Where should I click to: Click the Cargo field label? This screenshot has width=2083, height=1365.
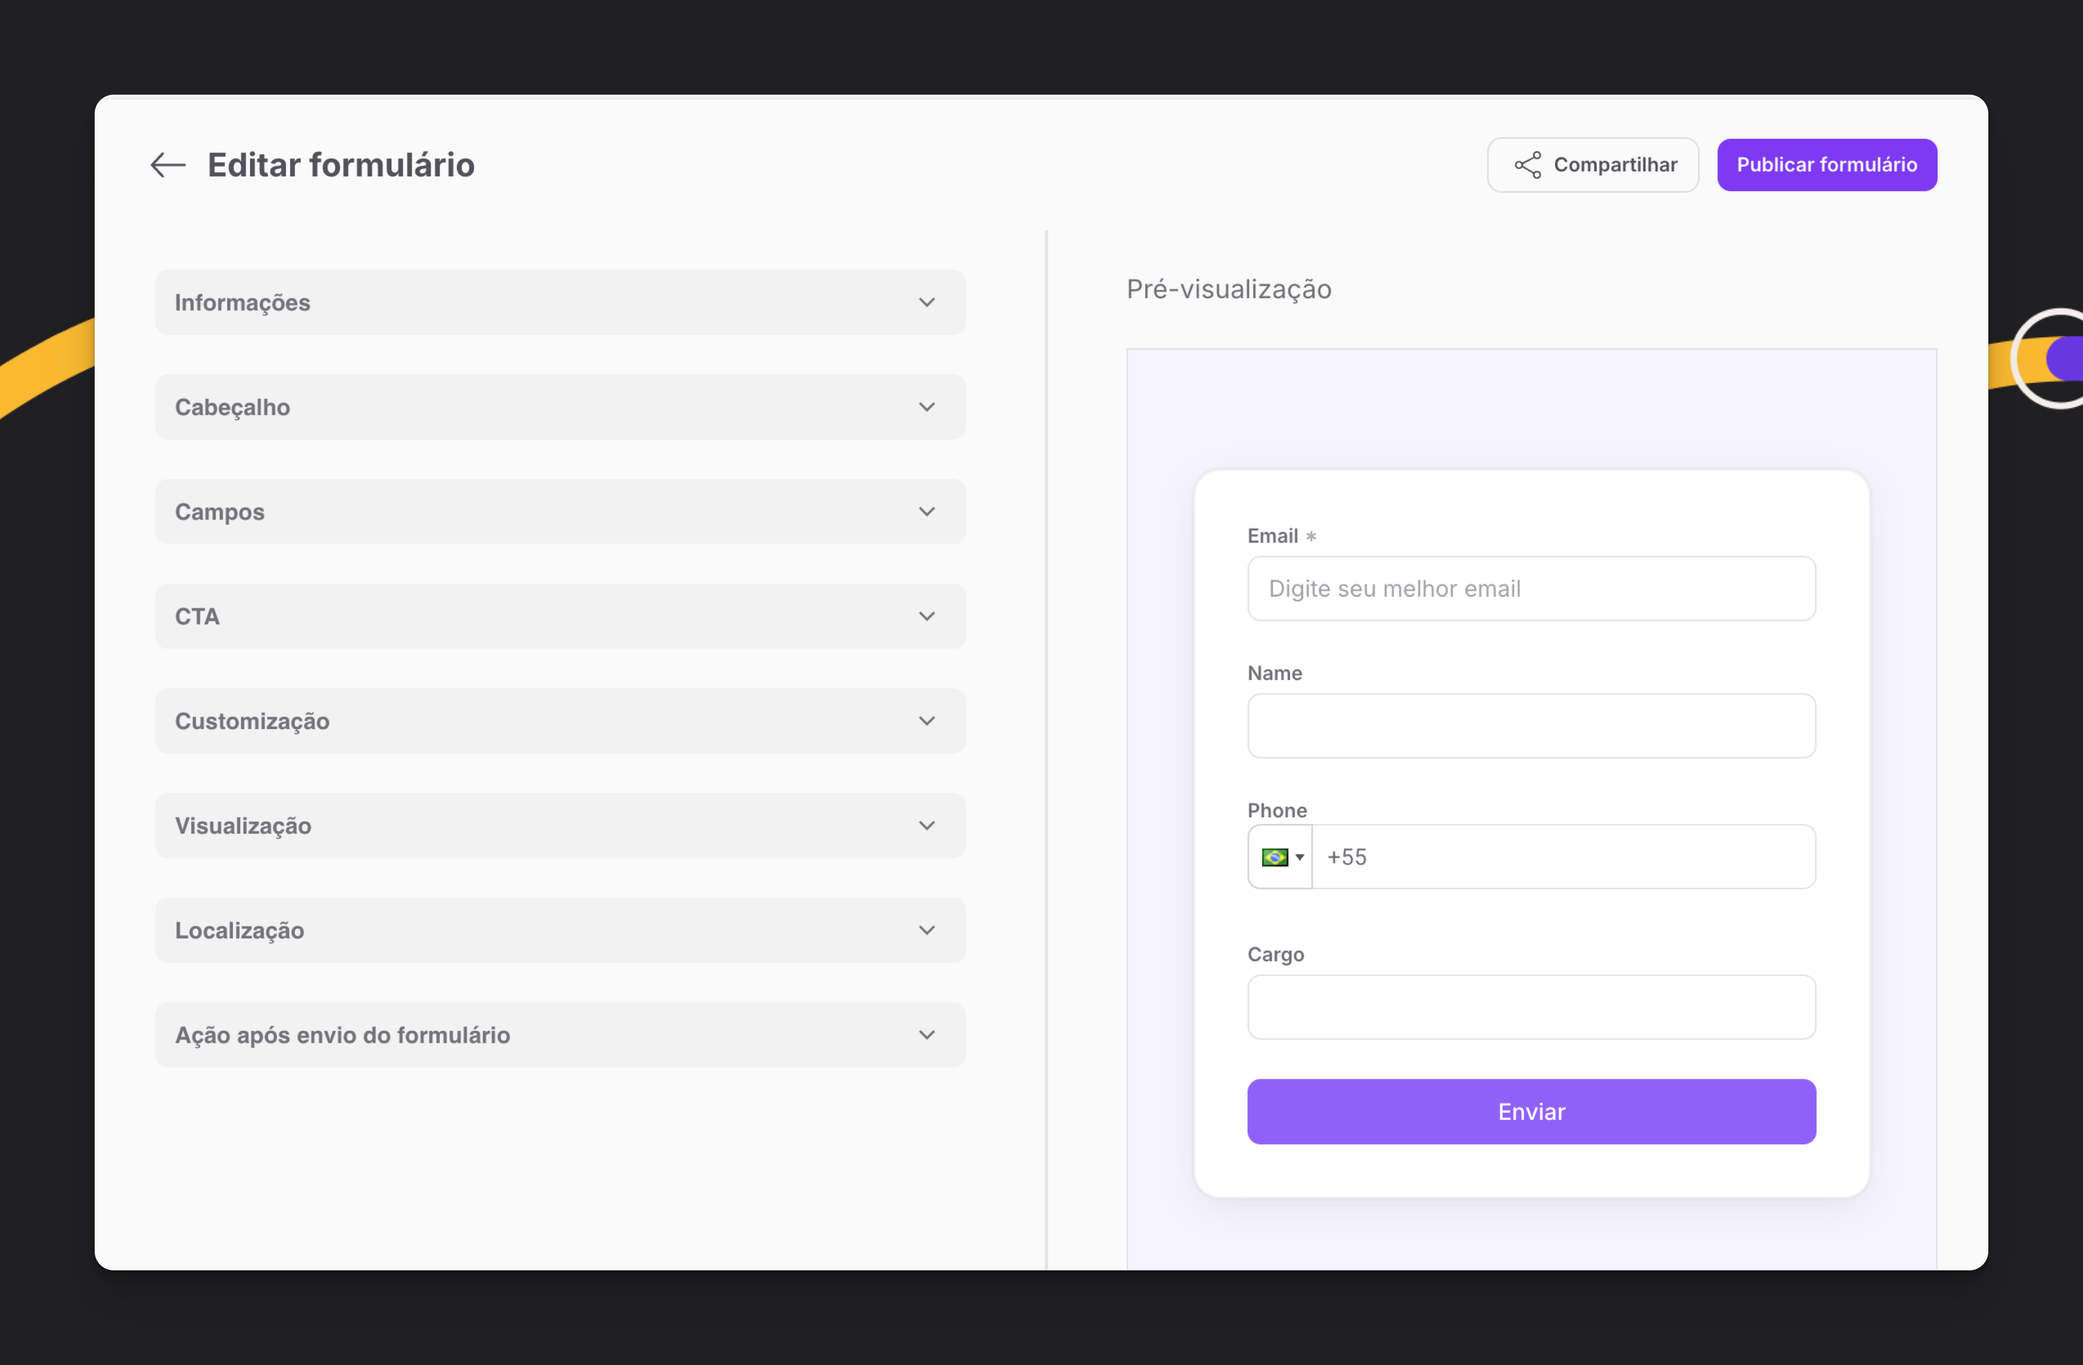(1275, 955)
